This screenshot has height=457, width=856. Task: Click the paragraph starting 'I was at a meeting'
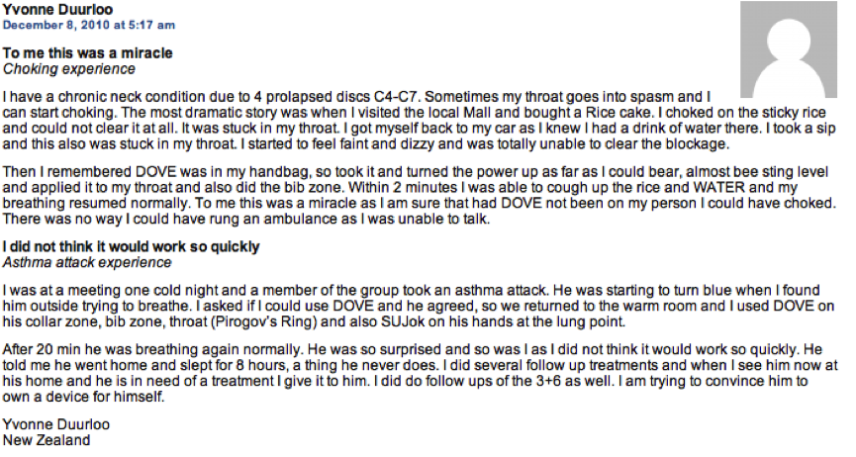click(419, 306)
